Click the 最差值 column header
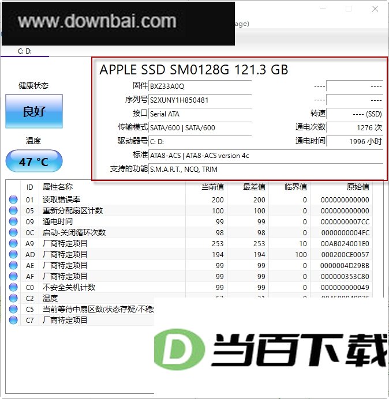Screen dimensions: 389x399 coord(248,187)
